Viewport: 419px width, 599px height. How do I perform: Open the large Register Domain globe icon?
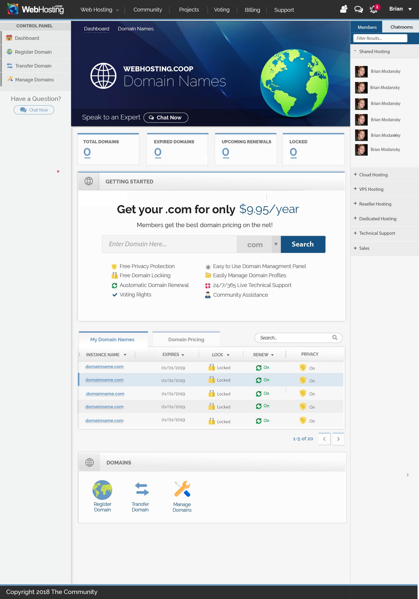(x=102, y=490)
